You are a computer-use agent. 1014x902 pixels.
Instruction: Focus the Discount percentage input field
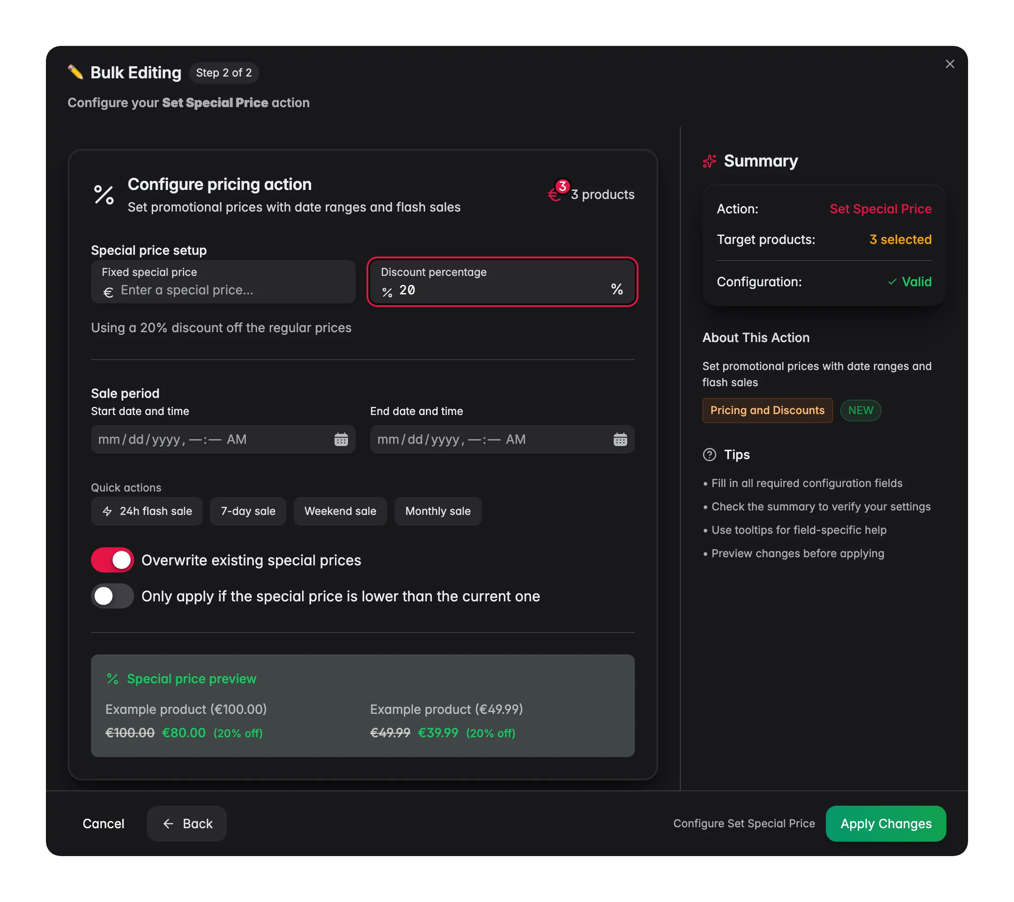pyautogui.click(x=502, y=282)
